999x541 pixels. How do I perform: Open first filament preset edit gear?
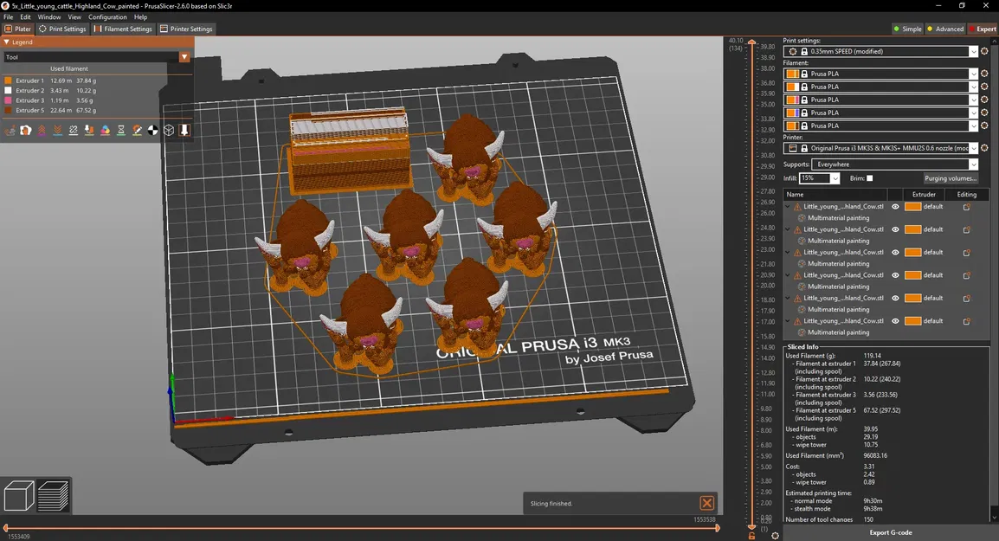(x=984, y=74)
